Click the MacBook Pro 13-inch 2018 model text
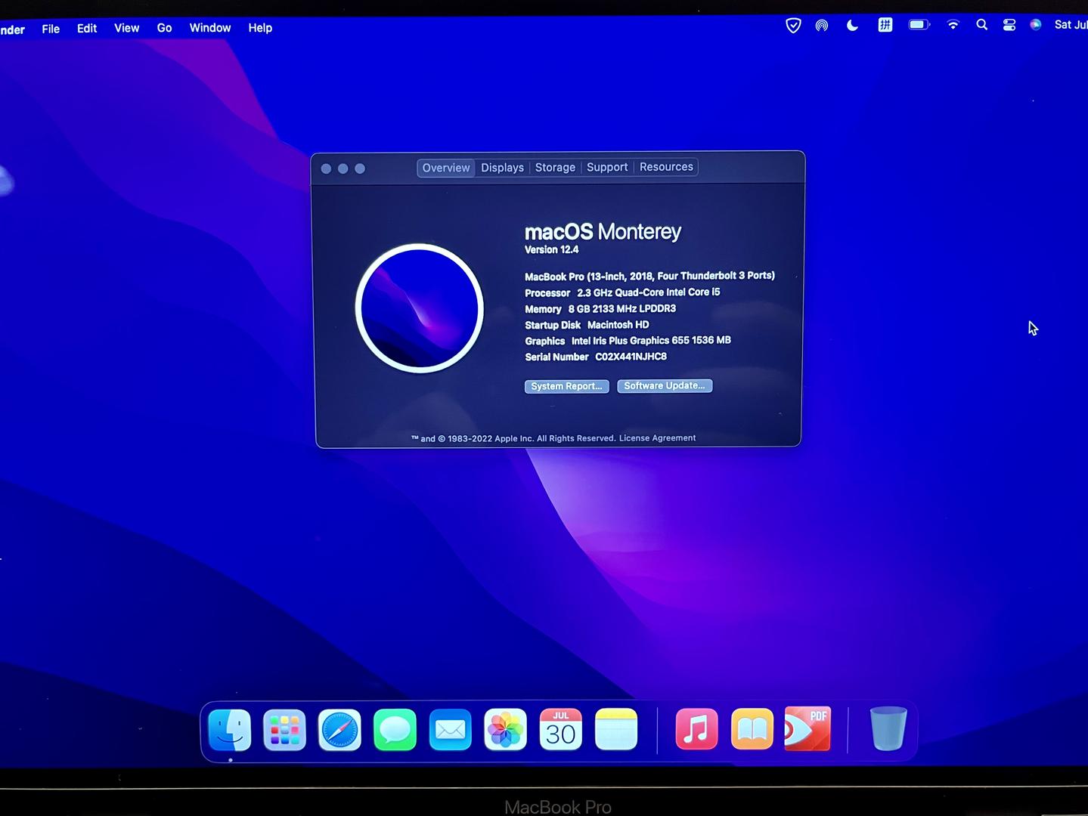Viewport: 1088px width, 816px height. [x=649, y=276]
